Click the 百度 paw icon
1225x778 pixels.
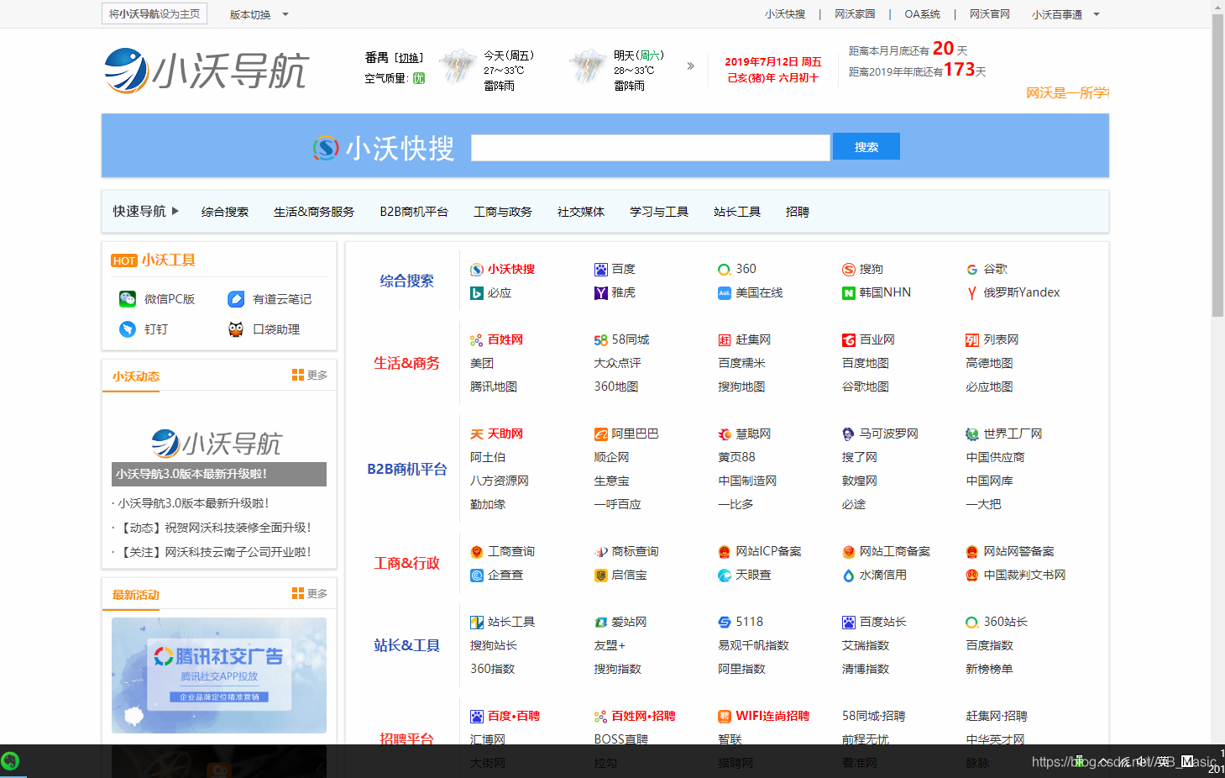tap(601, 269)
